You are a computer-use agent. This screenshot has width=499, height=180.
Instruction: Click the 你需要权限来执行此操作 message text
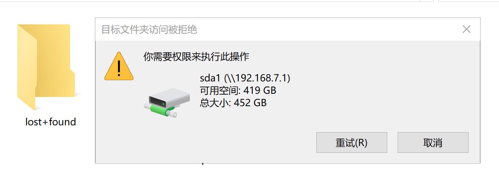coord(196,57)
